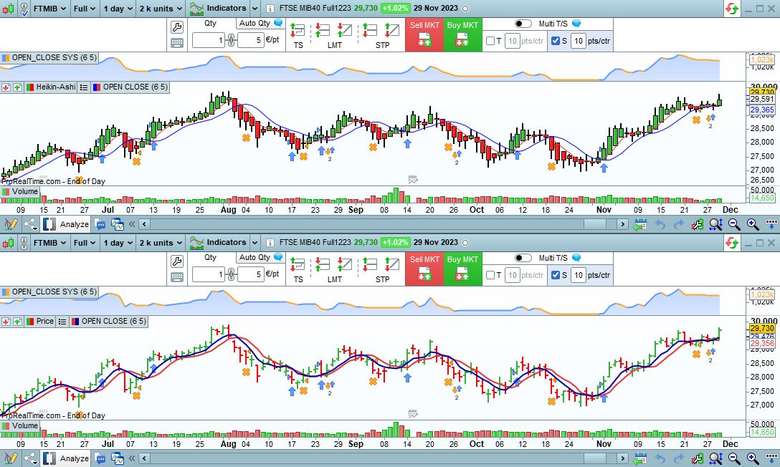Toggle Multi T/S switch in Heikin-Ashi window

(523, 24)
